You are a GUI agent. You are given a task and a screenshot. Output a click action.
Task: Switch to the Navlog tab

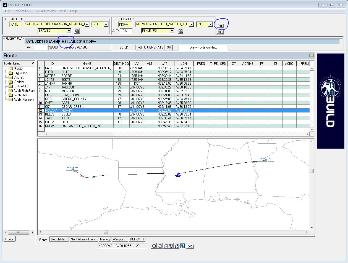[105, 239]
